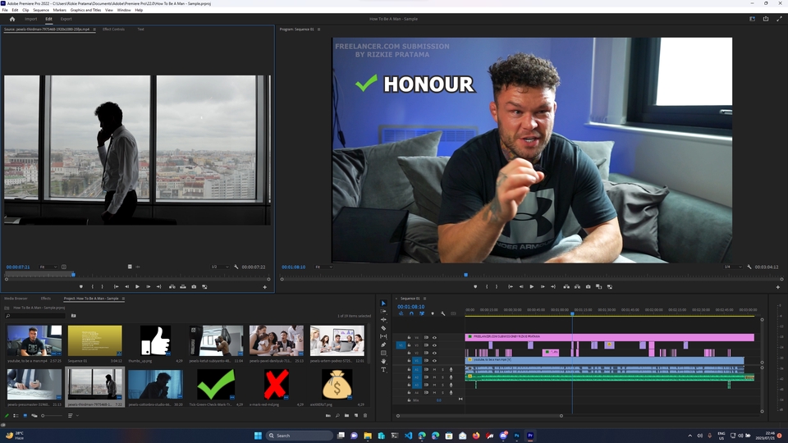This screenshot has width=788, height=443.
Task: Switch to Media Browser tab
Action: (x=16, y=299)
